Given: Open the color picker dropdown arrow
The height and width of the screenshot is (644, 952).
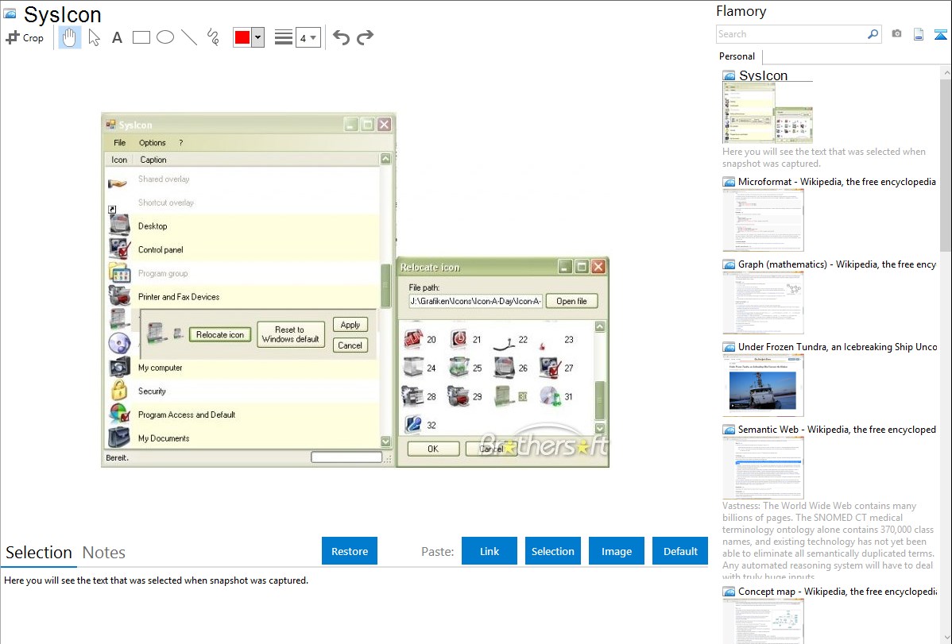Looking at the screenshot, I should 258,37.
